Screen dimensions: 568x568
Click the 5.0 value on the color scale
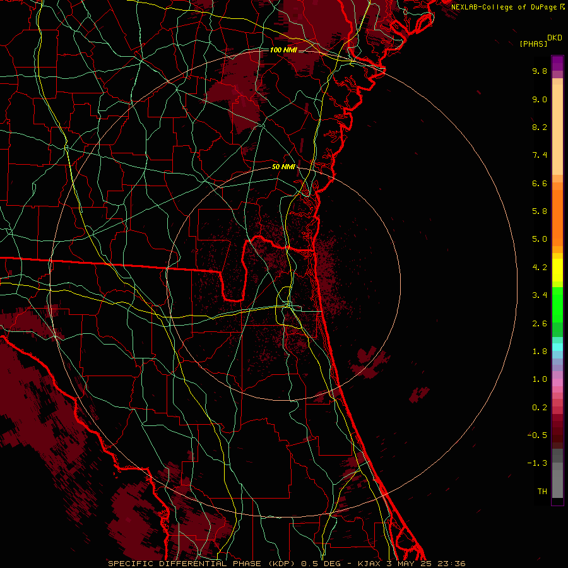coord(540,239)
